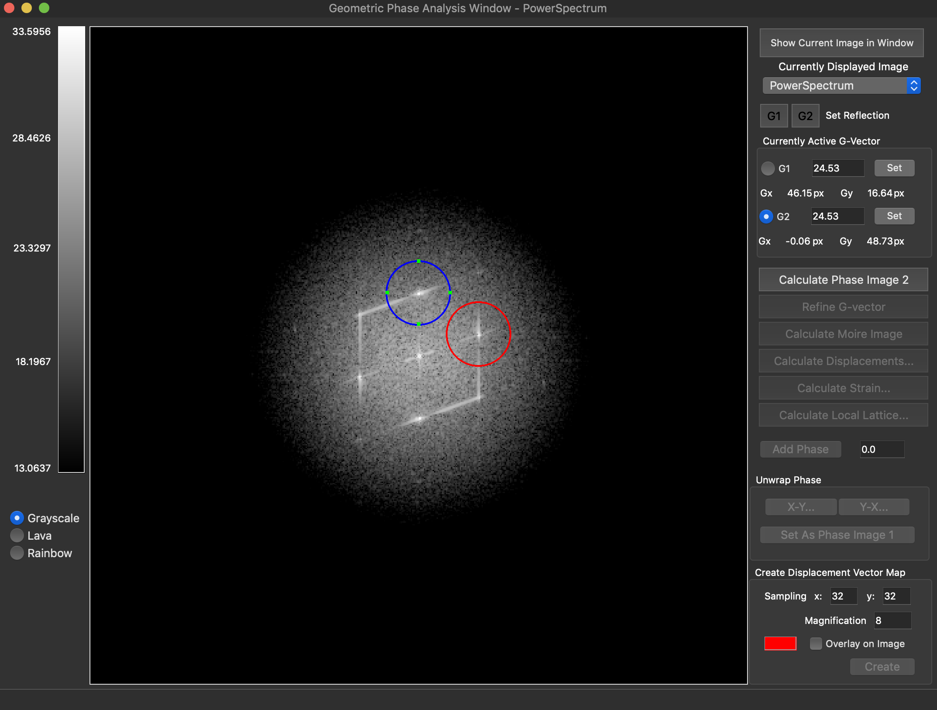Click the G1 radius input field

tap(837, 168)
